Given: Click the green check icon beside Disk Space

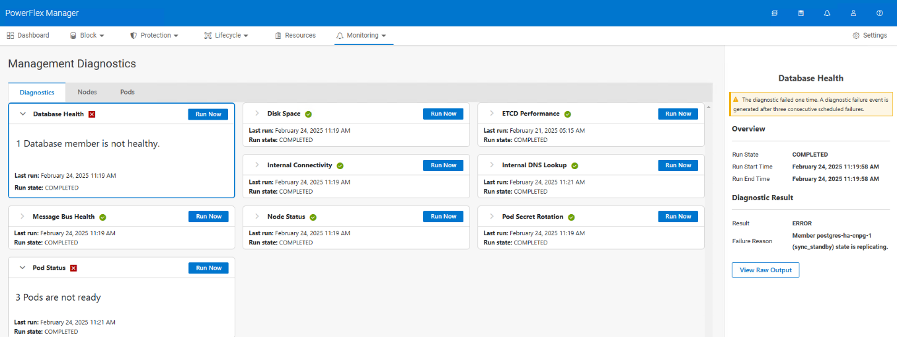Looking at the screenshot, I should coord(309,114).
